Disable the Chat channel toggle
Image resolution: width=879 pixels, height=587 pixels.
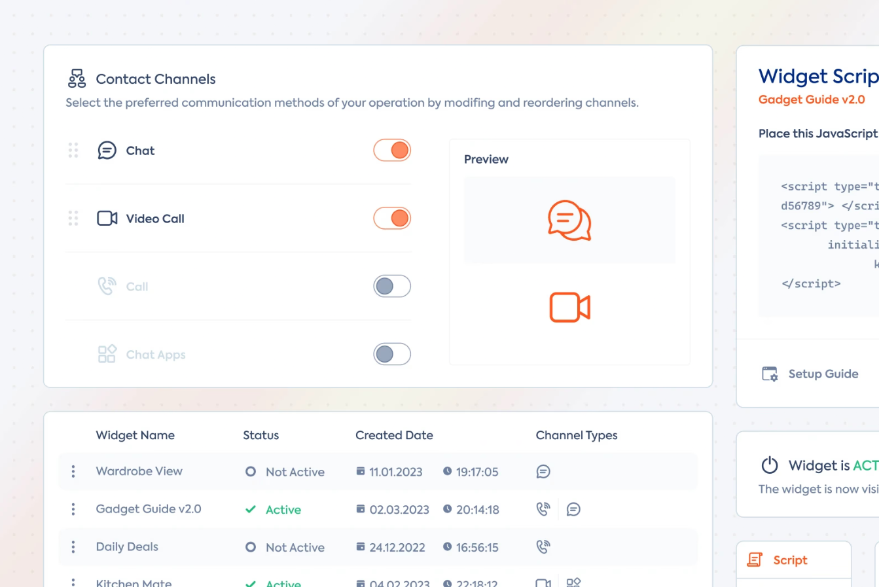[392, 151]
